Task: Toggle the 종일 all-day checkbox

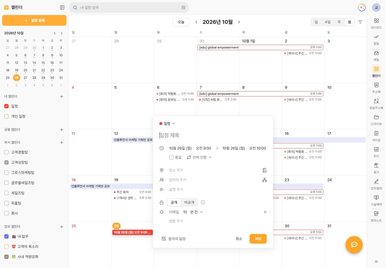Action: point(171,157)
